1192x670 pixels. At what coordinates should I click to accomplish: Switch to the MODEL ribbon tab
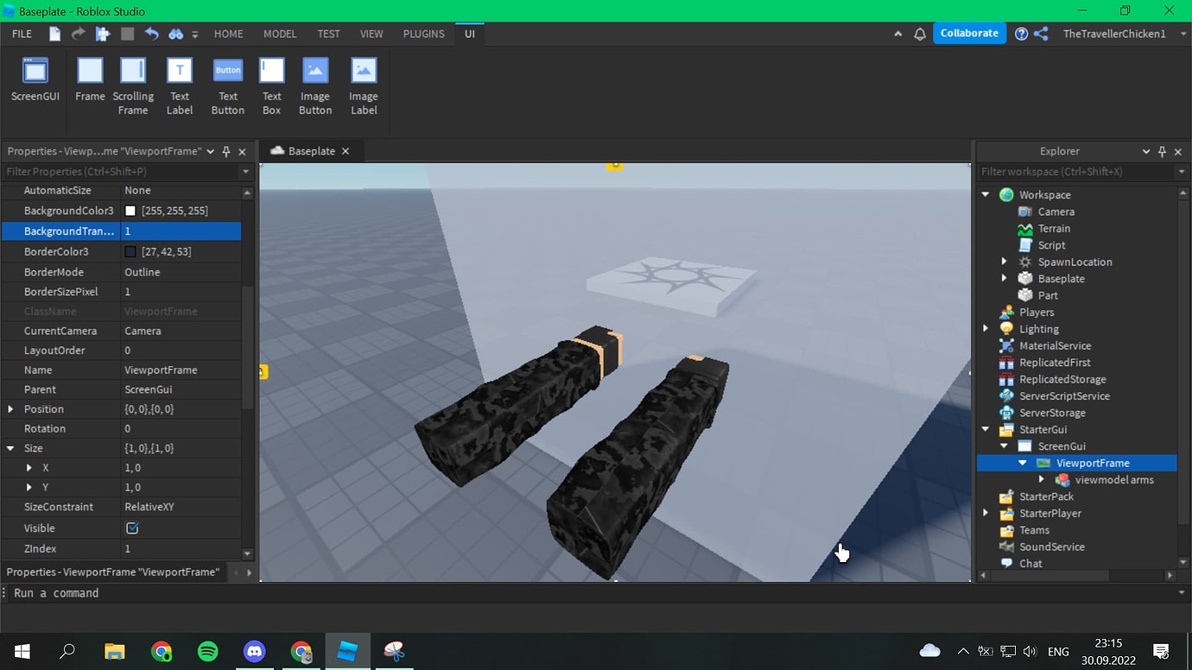tap(279, 34)
